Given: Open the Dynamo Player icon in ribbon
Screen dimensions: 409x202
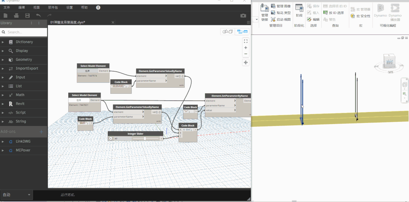Looking at the screenshot, I should point(395,12).
